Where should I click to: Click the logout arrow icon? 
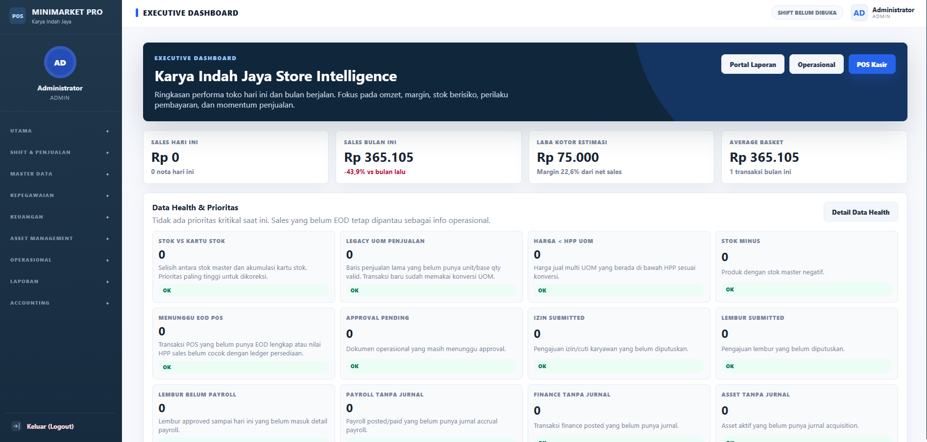tap(16, 426)
